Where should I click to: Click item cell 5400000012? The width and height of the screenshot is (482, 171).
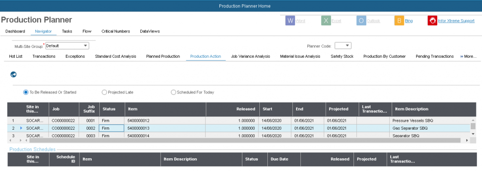(165, 121)
